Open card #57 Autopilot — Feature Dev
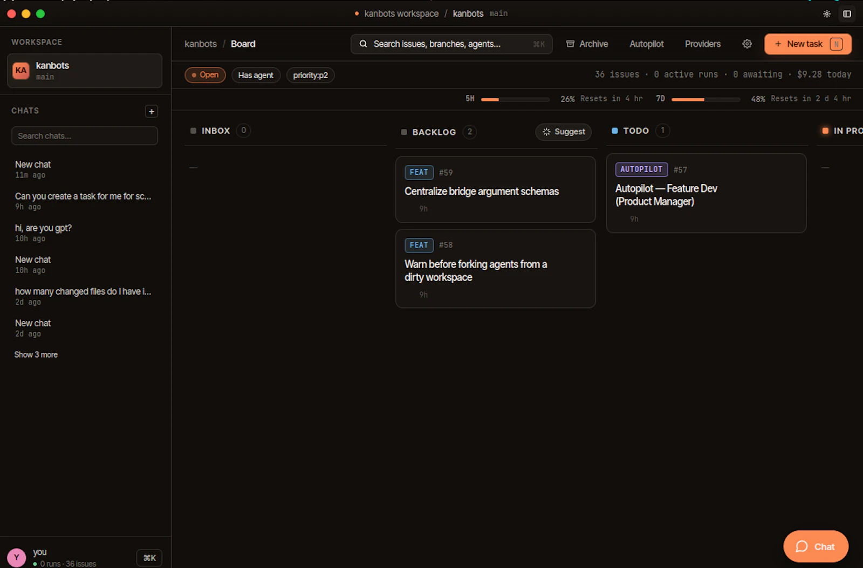The image size is (863, 568). click(x=706, y=193)
